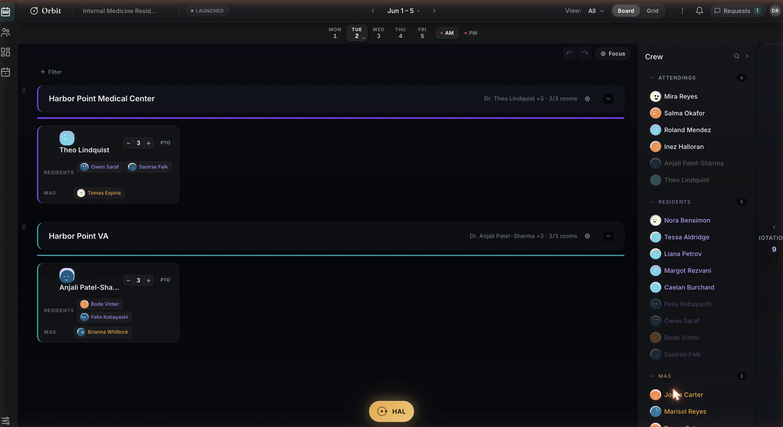Collapse the Harbor Point Medical Center section

point(608,99)
